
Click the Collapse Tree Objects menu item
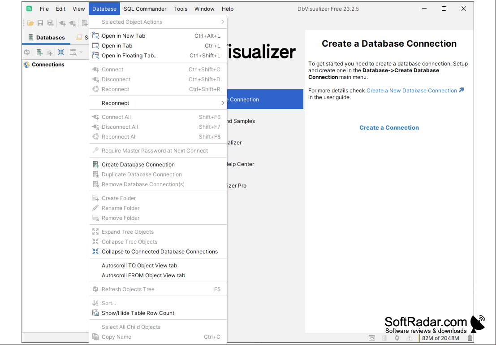(158, 241)
